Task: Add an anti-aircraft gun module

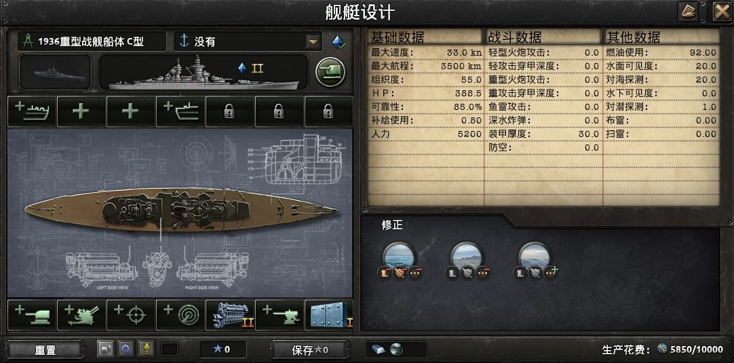Action: pyautogui.click(x=81, y=316)
